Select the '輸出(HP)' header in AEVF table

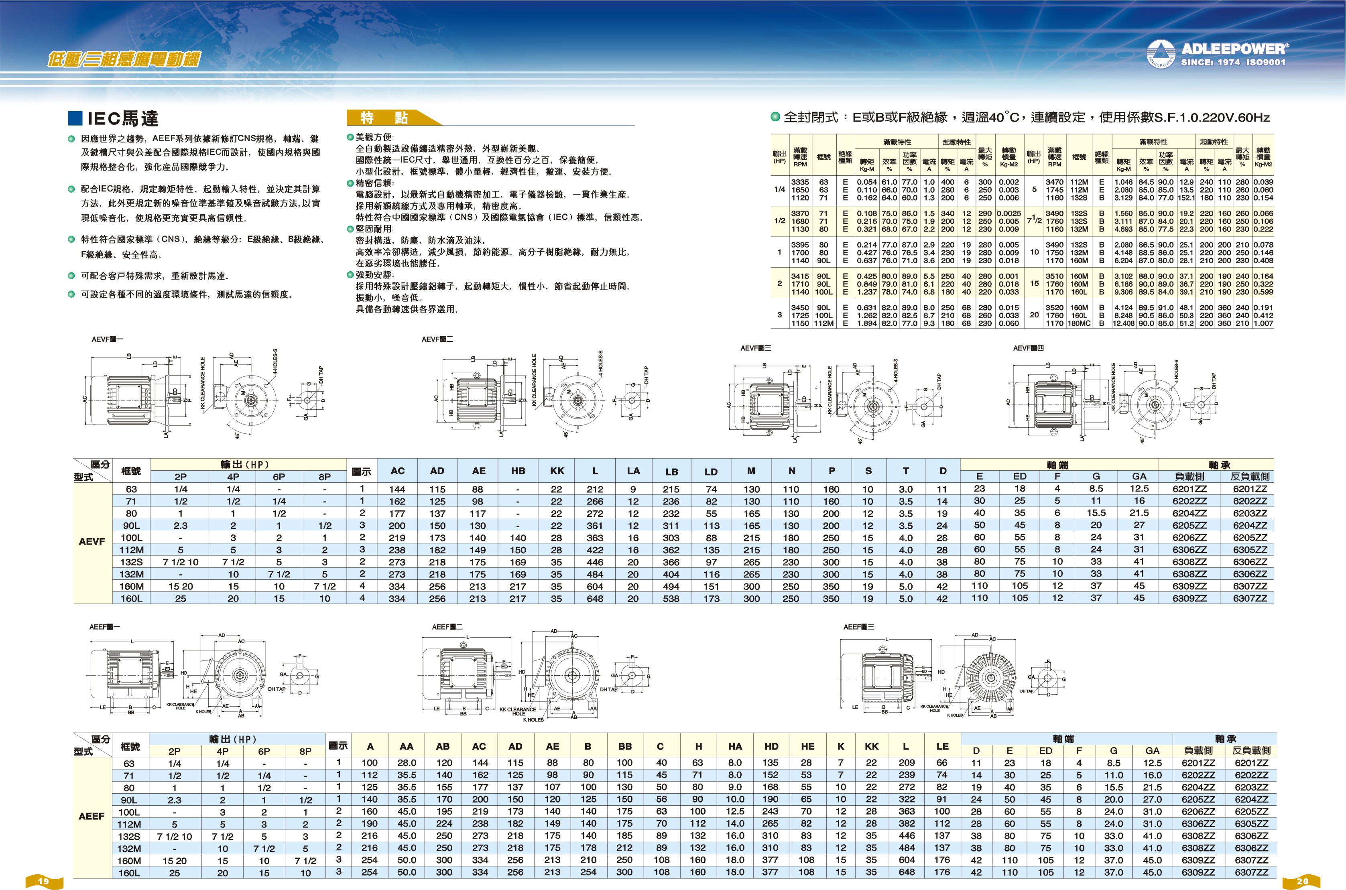pyautogui.click(x=245, y=464)
